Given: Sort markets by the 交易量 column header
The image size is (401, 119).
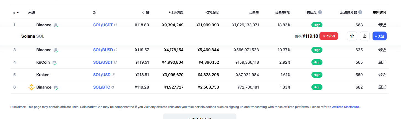Looking at the screenshot, I should click(254, 12).
